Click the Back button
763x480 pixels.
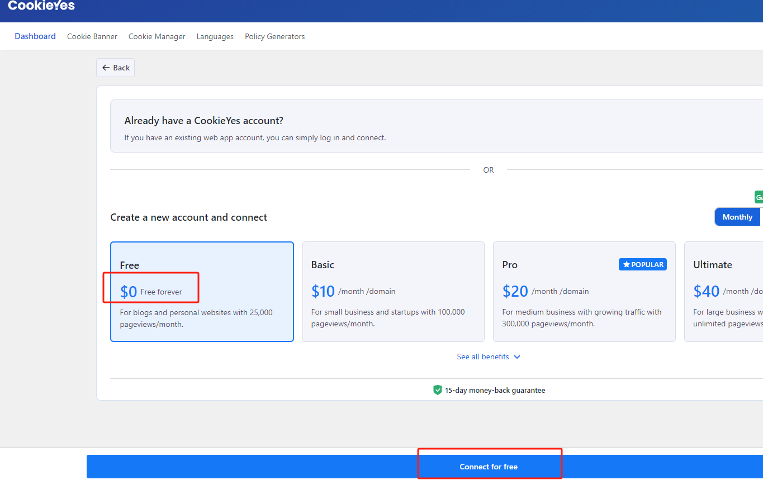(116, 68)
